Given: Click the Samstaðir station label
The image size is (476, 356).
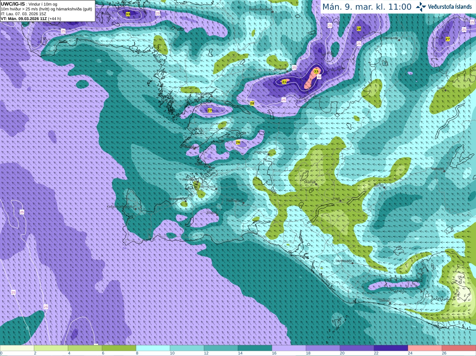Looking at the screenshot, I should pos(343,261).
